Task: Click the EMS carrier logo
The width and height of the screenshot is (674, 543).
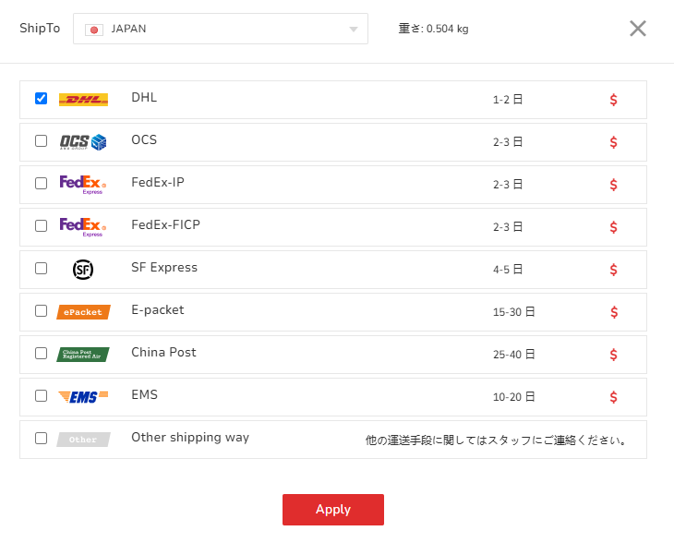Action: click(x=83, y=397)
